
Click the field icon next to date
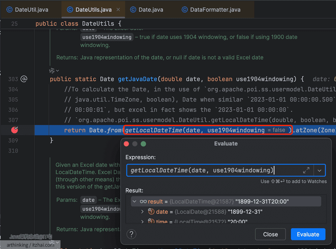tap(151, 211)
